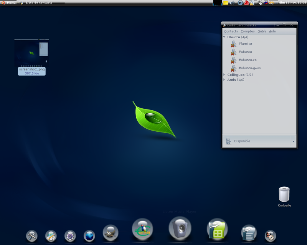Open the Contacts menu

click(x=231, y=31)
